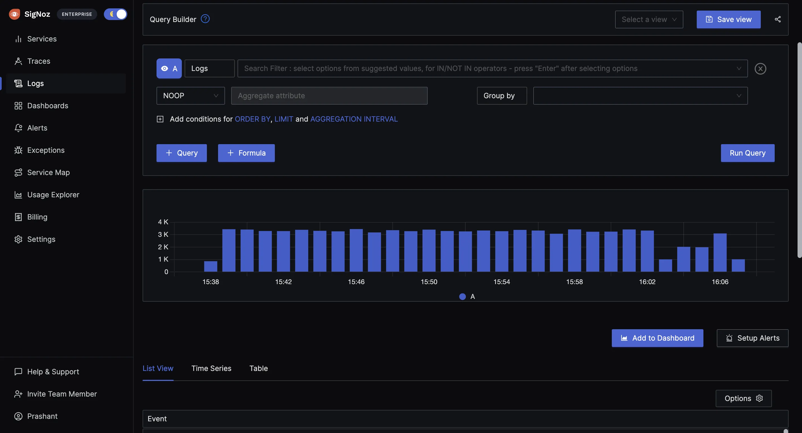Toggle dark/light theme switch
This screenshot has width=802, height=433.
[116, 14]
